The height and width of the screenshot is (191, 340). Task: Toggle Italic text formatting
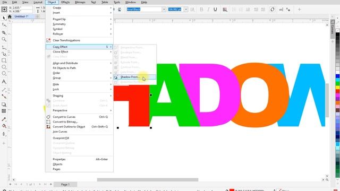coord(208,10)
